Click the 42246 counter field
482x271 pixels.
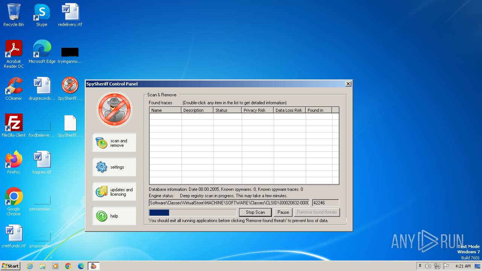click(326, 203)
